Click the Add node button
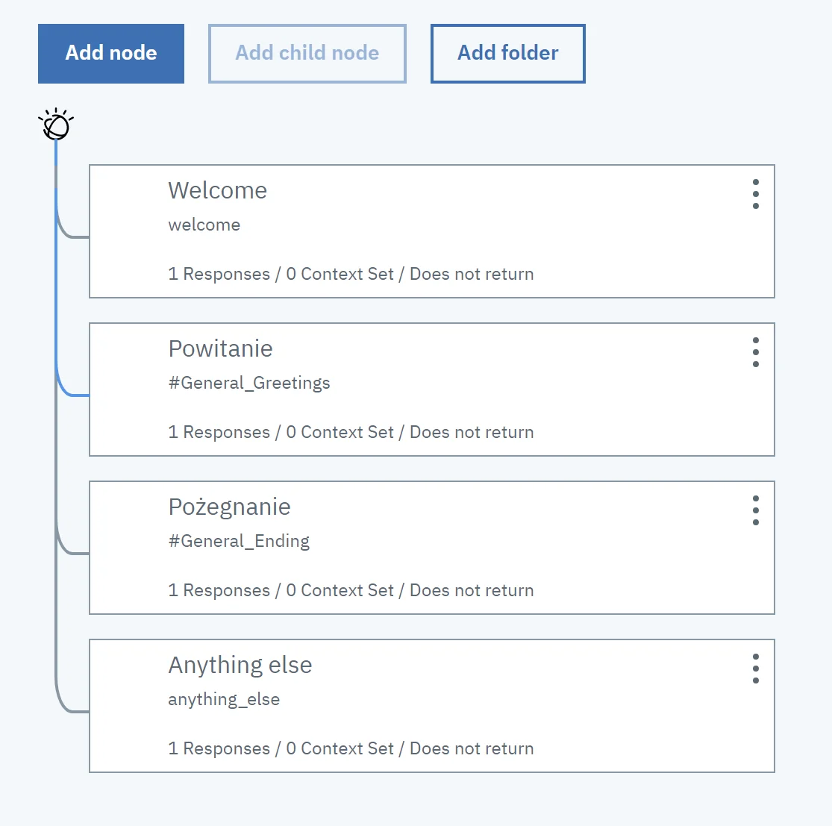 point(111,54)
